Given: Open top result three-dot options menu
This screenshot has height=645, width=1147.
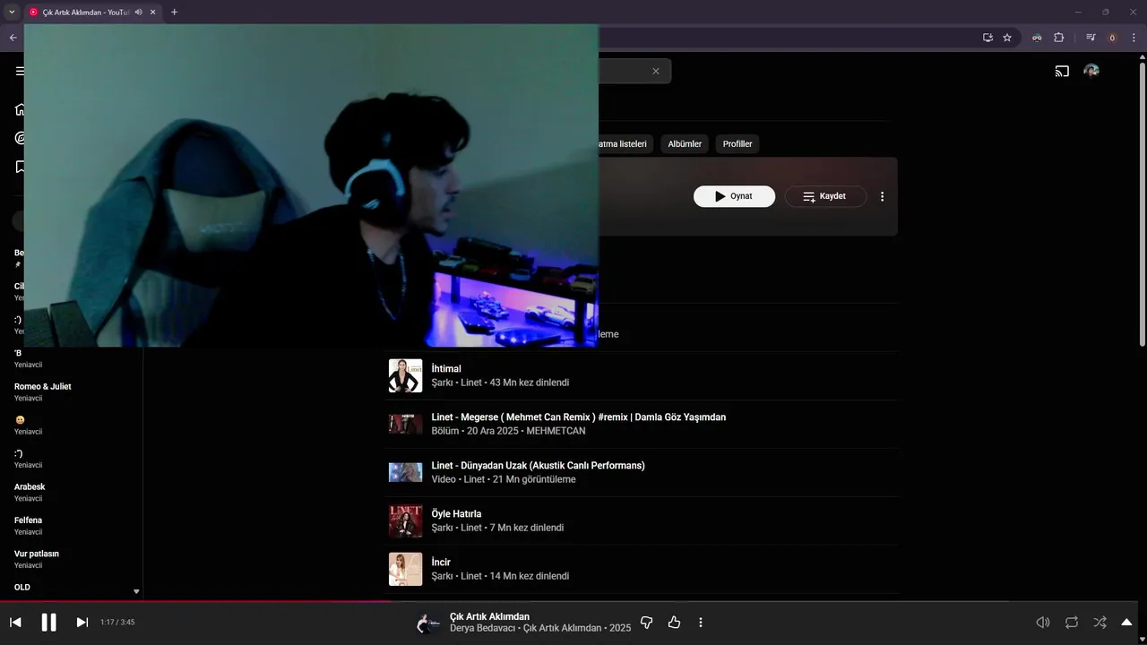Looking at the screenshot, I should tap(883, 196).
